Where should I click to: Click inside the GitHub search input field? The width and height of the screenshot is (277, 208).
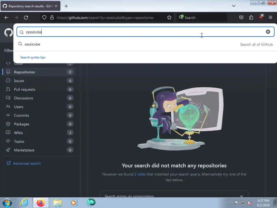coord(145,32)
